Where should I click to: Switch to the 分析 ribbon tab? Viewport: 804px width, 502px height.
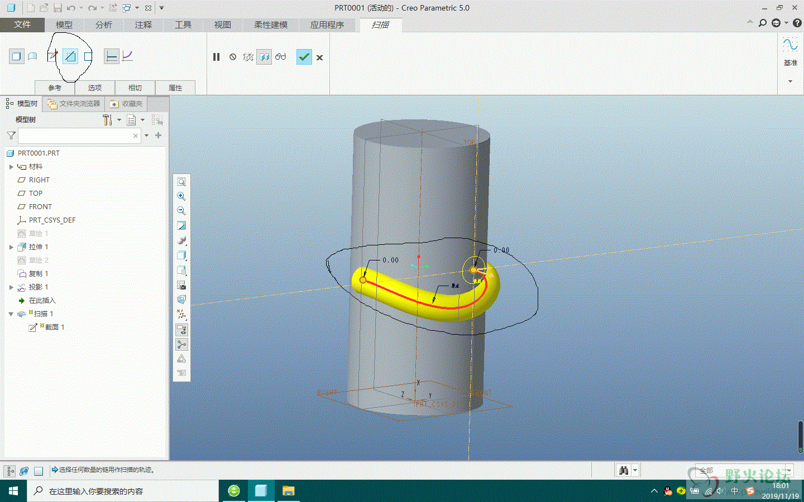(x=104, y=25)
